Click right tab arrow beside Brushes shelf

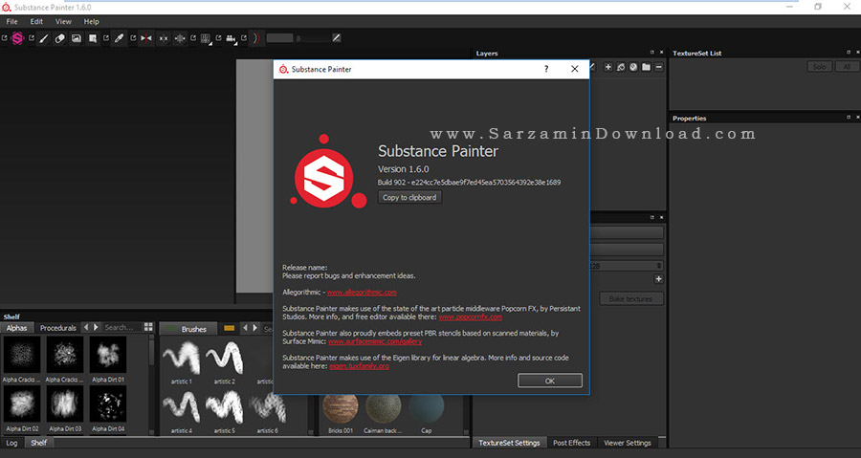pyautogui.click(x=254, y=327)
